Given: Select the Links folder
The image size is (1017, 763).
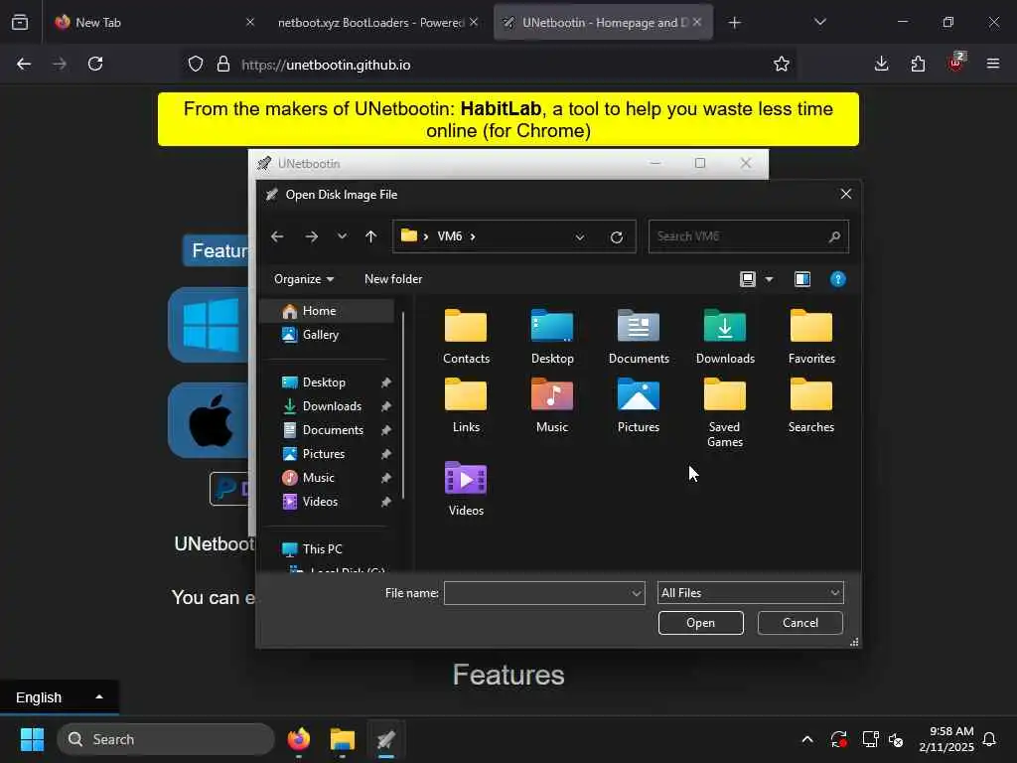Looking at the screenshot, I should (x=466, y=394).
